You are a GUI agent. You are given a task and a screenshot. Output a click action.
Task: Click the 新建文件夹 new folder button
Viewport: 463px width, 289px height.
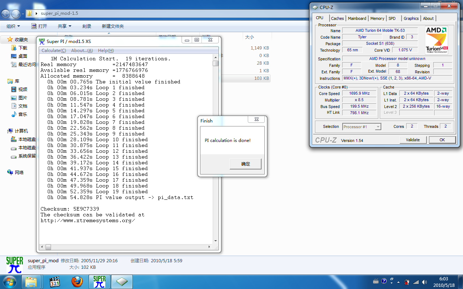[x=113, y=26]
